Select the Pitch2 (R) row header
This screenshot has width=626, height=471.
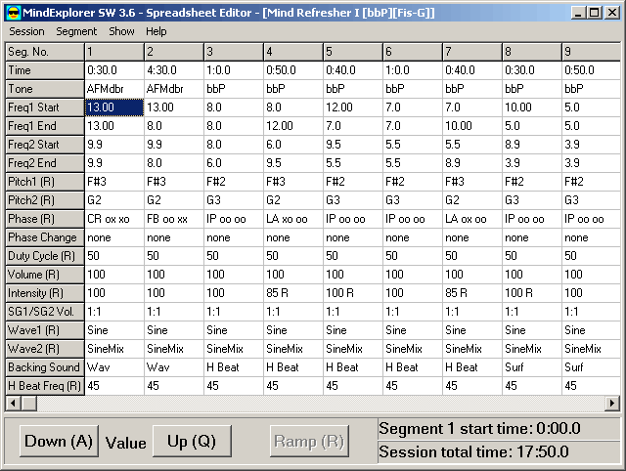point(45,200)
